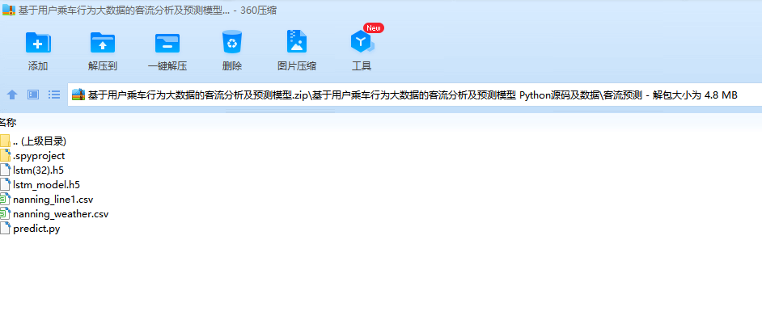Click the 一键解压 label in toolbar

[167, 66]
